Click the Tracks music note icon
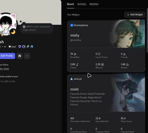This screenshot has width=148, height=133. (x=77, y=64)
